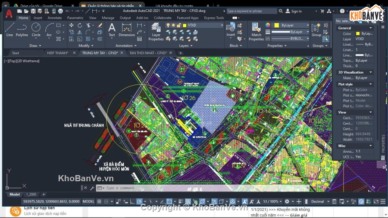The width and height of the screenshot is (388, 218).
Task: Click the Copy tool icon
Action: (x=71, y=32)
